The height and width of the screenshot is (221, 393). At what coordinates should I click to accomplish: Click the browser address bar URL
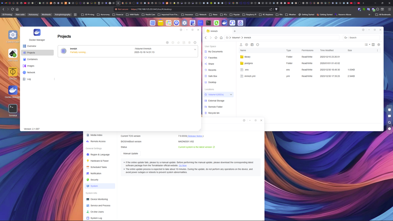pyautogui.click(x=151, y=9)
